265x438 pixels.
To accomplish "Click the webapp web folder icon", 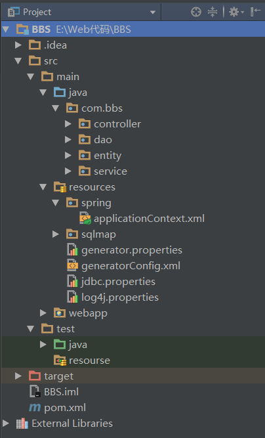I will coord(60,313).
